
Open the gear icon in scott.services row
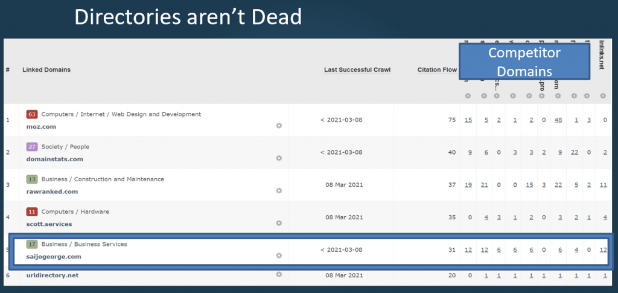tap(279, 223)
